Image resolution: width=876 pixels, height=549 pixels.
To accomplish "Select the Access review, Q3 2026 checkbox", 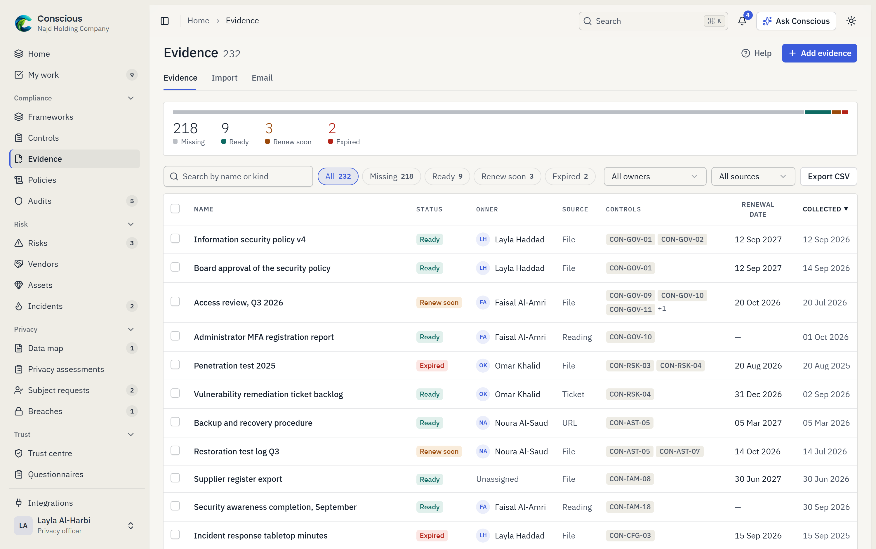I will 175,302.
